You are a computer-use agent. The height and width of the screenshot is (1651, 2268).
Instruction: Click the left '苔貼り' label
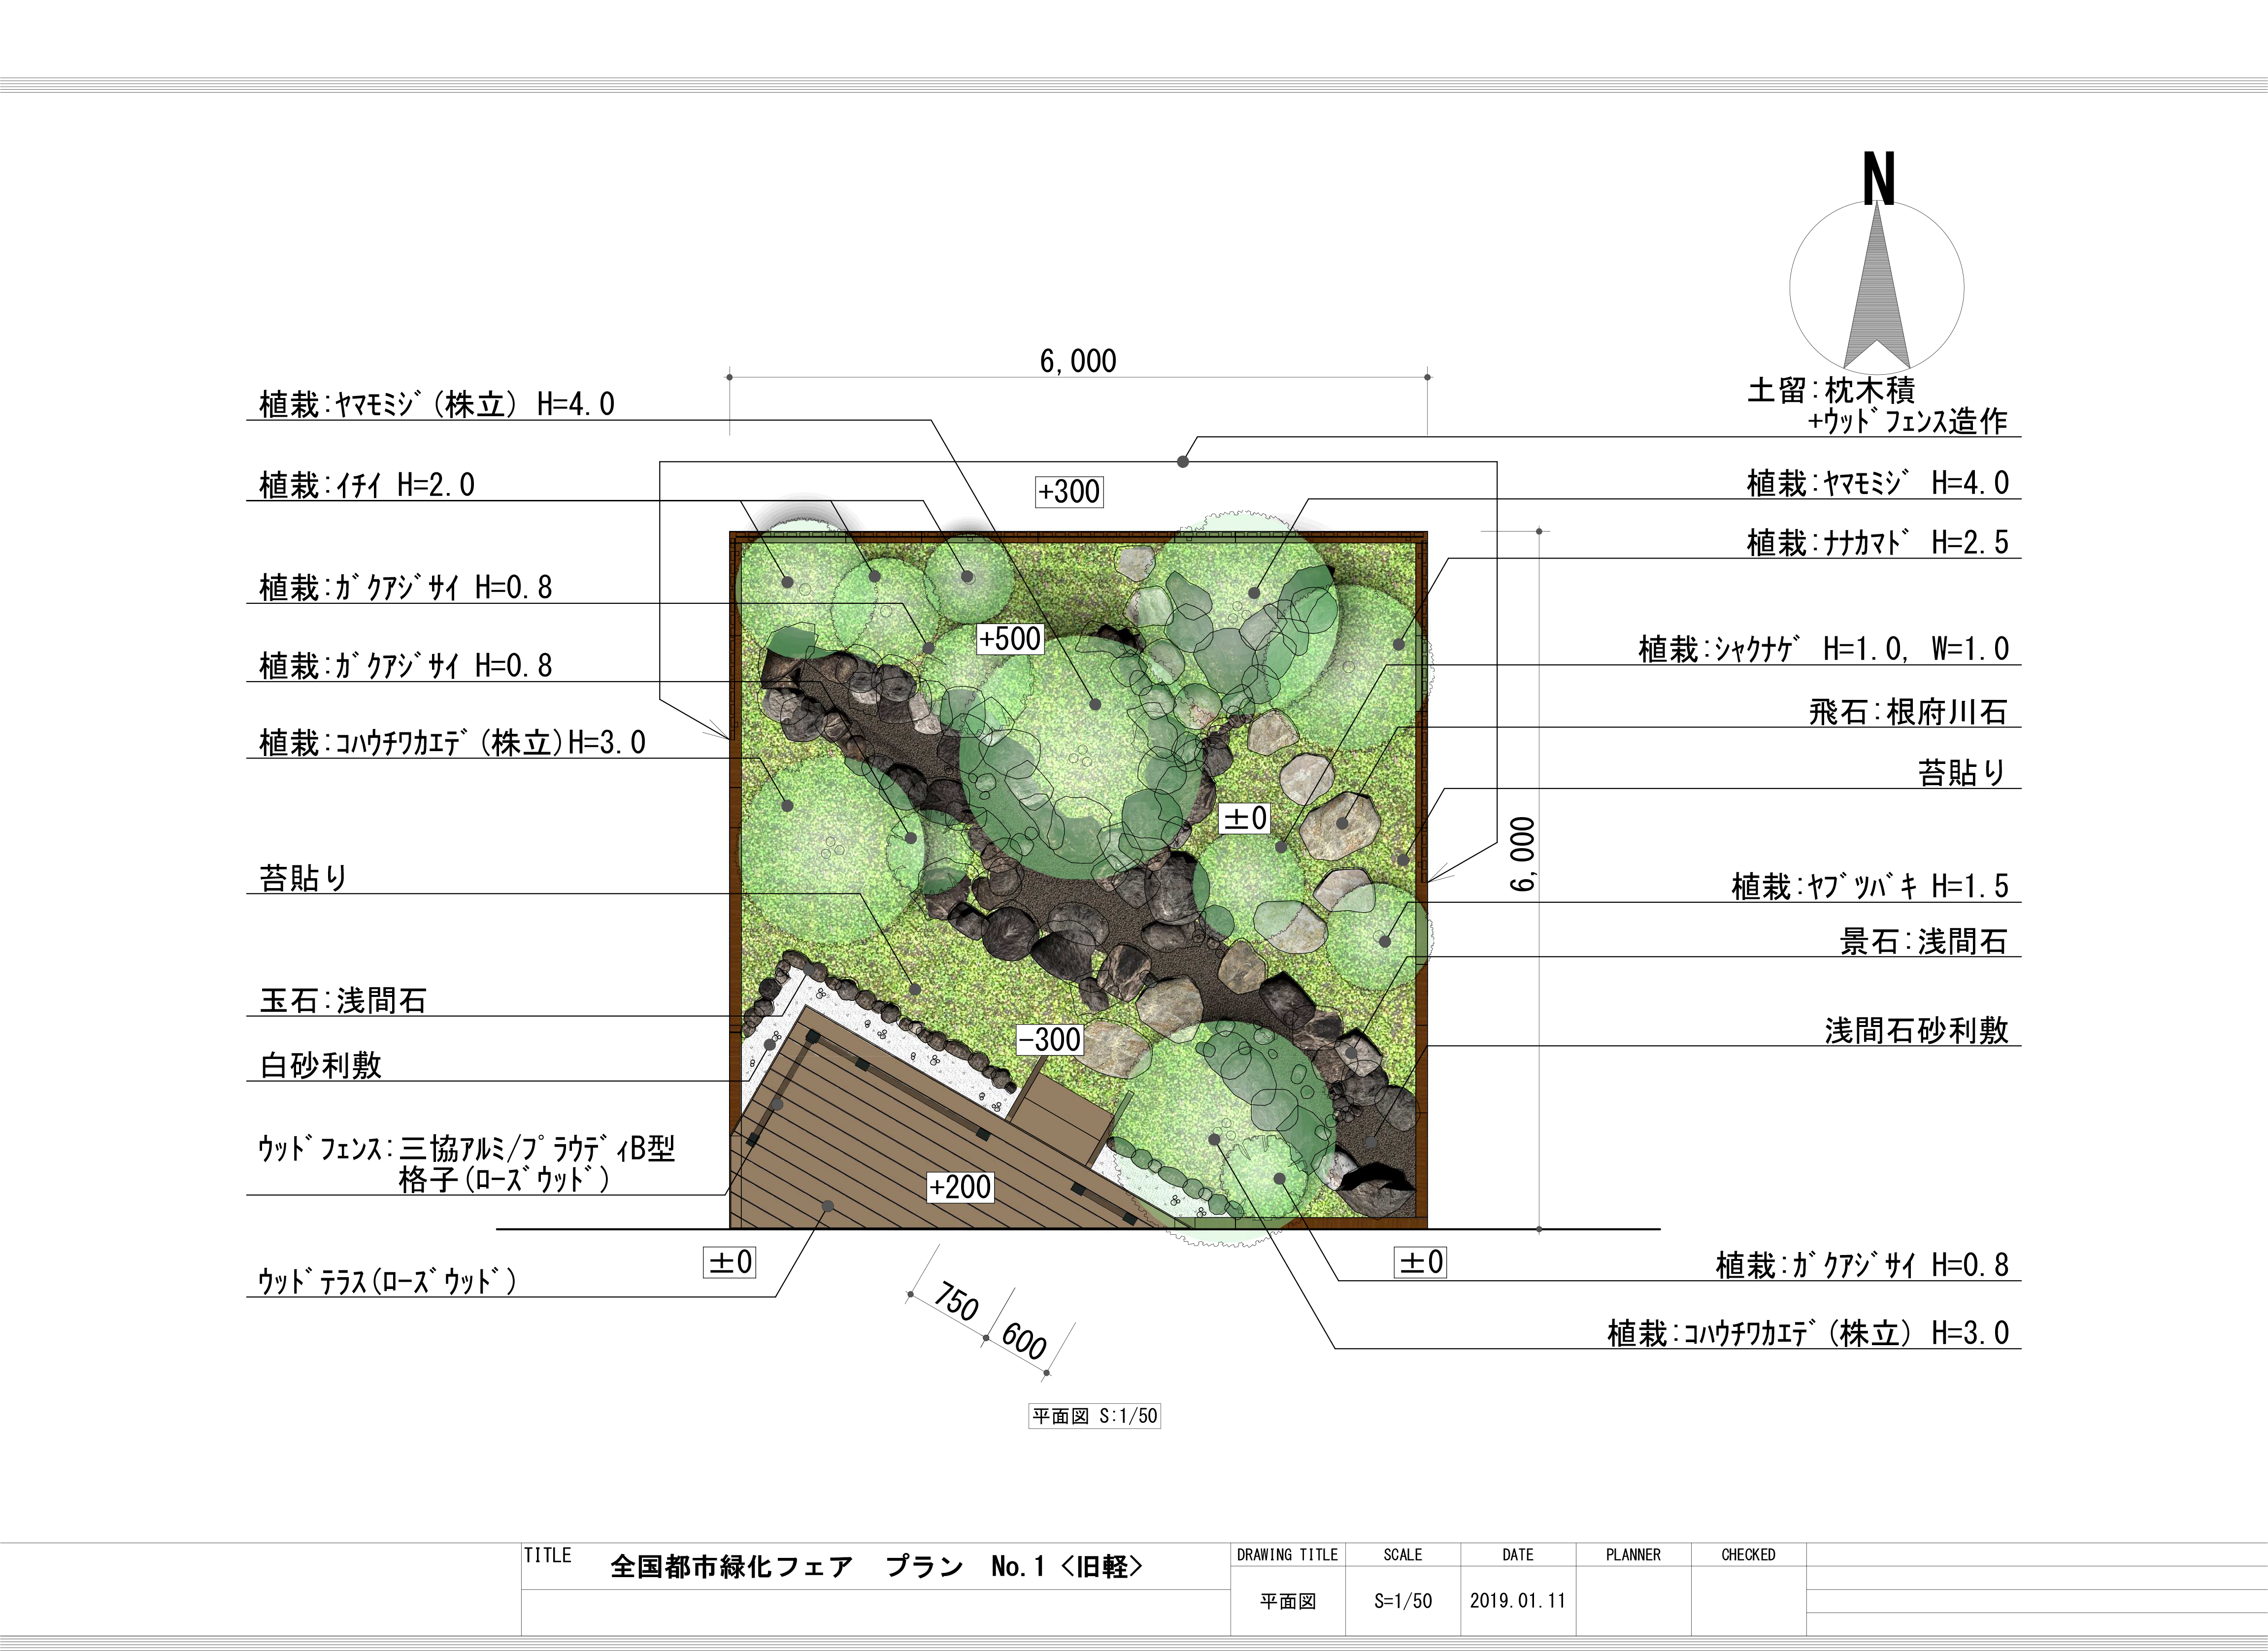[303, 878]
